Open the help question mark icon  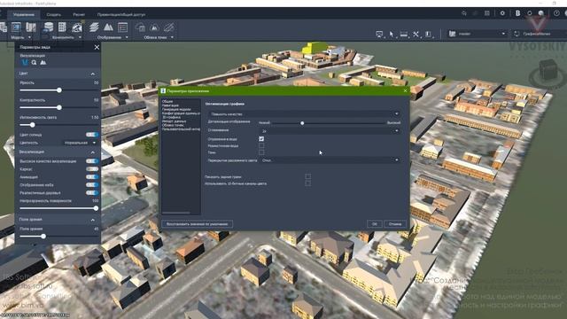pyautogui.click(x=556, y=13)
